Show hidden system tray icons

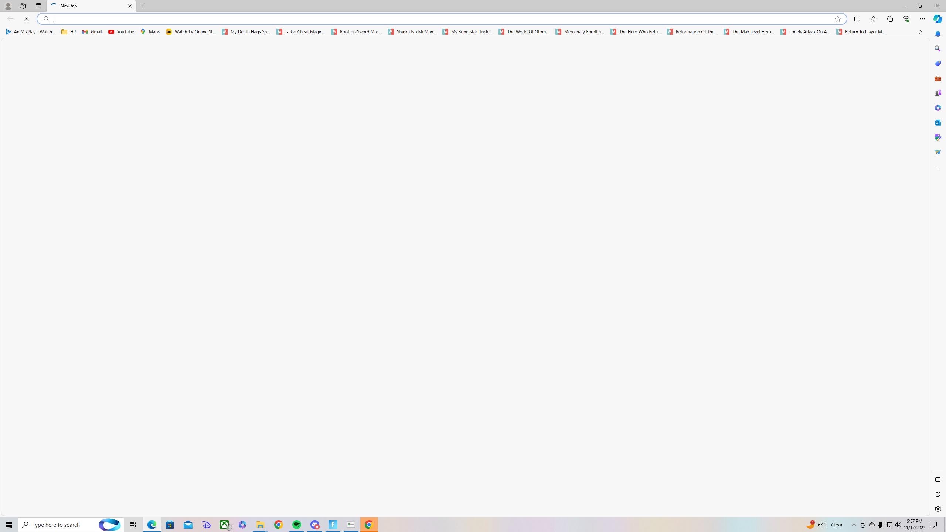[854, 525]
